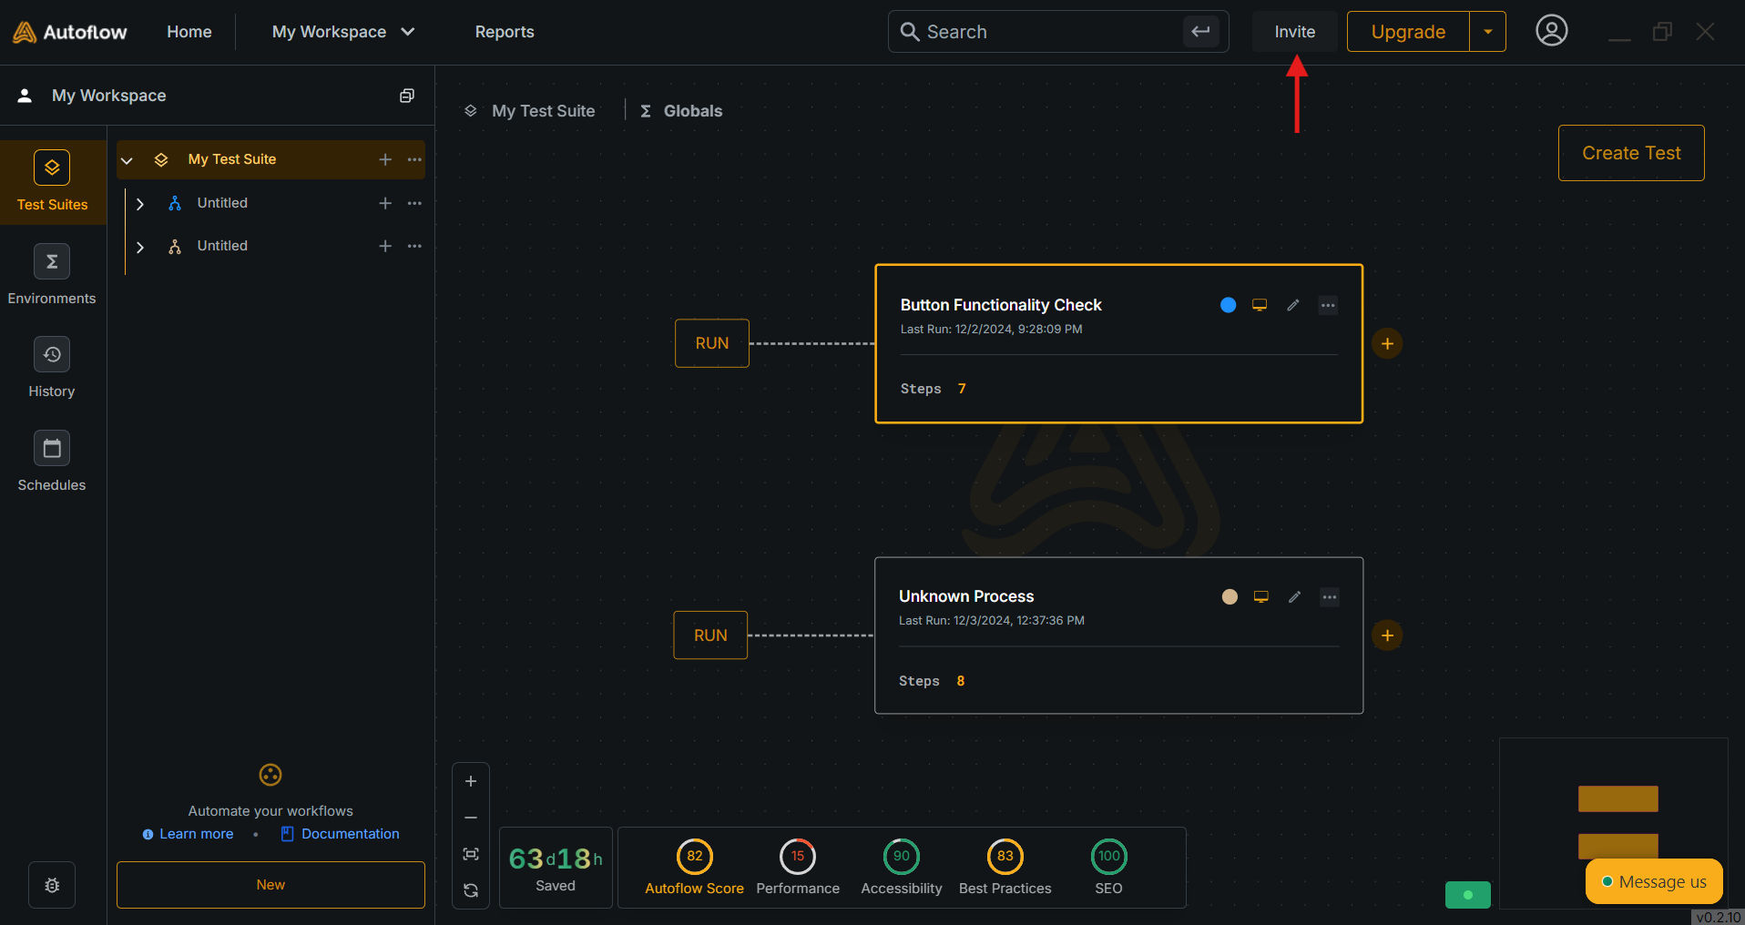The image size is (1745, 925).
Task: Click desktop device icon on Button Functionality Check
Action: pyautogui.click(x=1260, y=305)
